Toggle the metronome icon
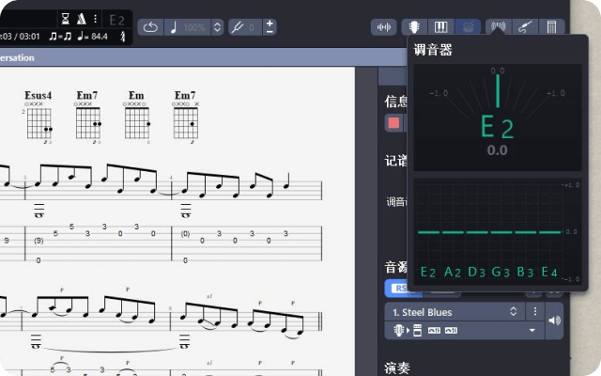The height and width of the screenshot is (376, 601). tap(82, 18)
